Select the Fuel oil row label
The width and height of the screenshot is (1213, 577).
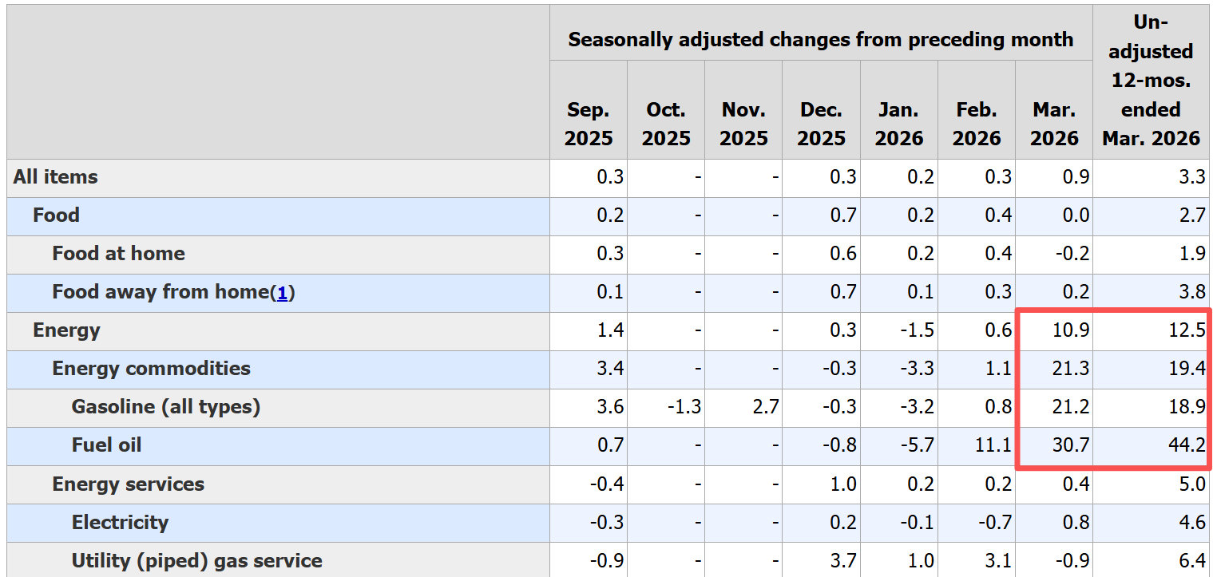[107, 445]
